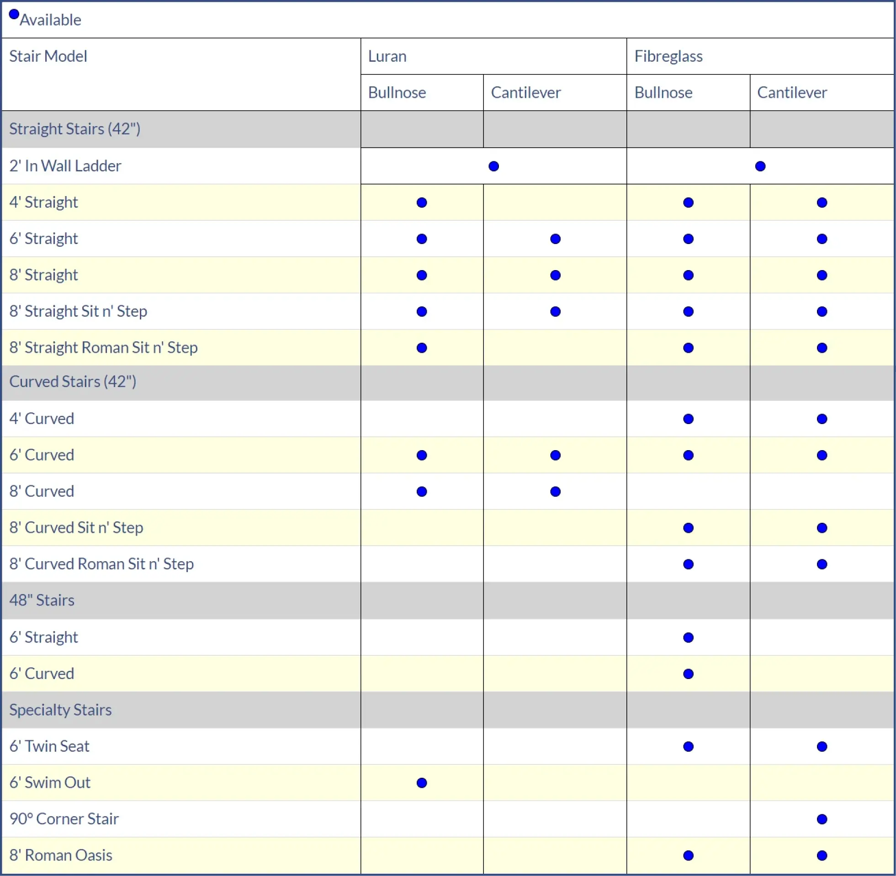Click Fibreglass Bullnose dot for 6' Twin Seat
Viewport: 896px width, 876px height.
[688, 746]
